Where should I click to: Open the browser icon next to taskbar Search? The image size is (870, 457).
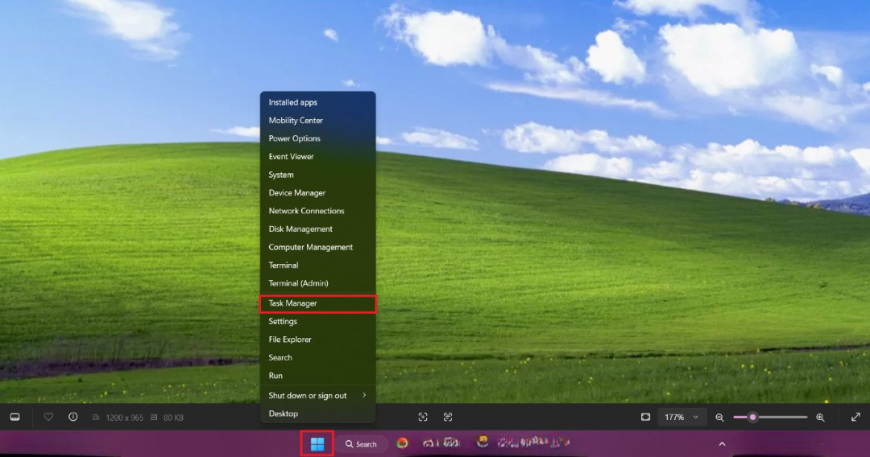[402, 443]
